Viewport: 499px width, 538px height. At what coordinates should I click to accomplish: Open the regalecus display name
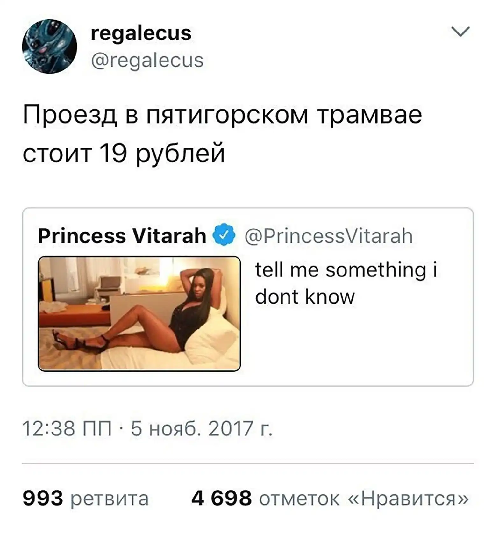141,33
